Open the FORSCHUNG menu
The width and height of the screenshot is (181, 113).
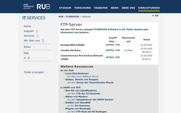tap(83, 8)
